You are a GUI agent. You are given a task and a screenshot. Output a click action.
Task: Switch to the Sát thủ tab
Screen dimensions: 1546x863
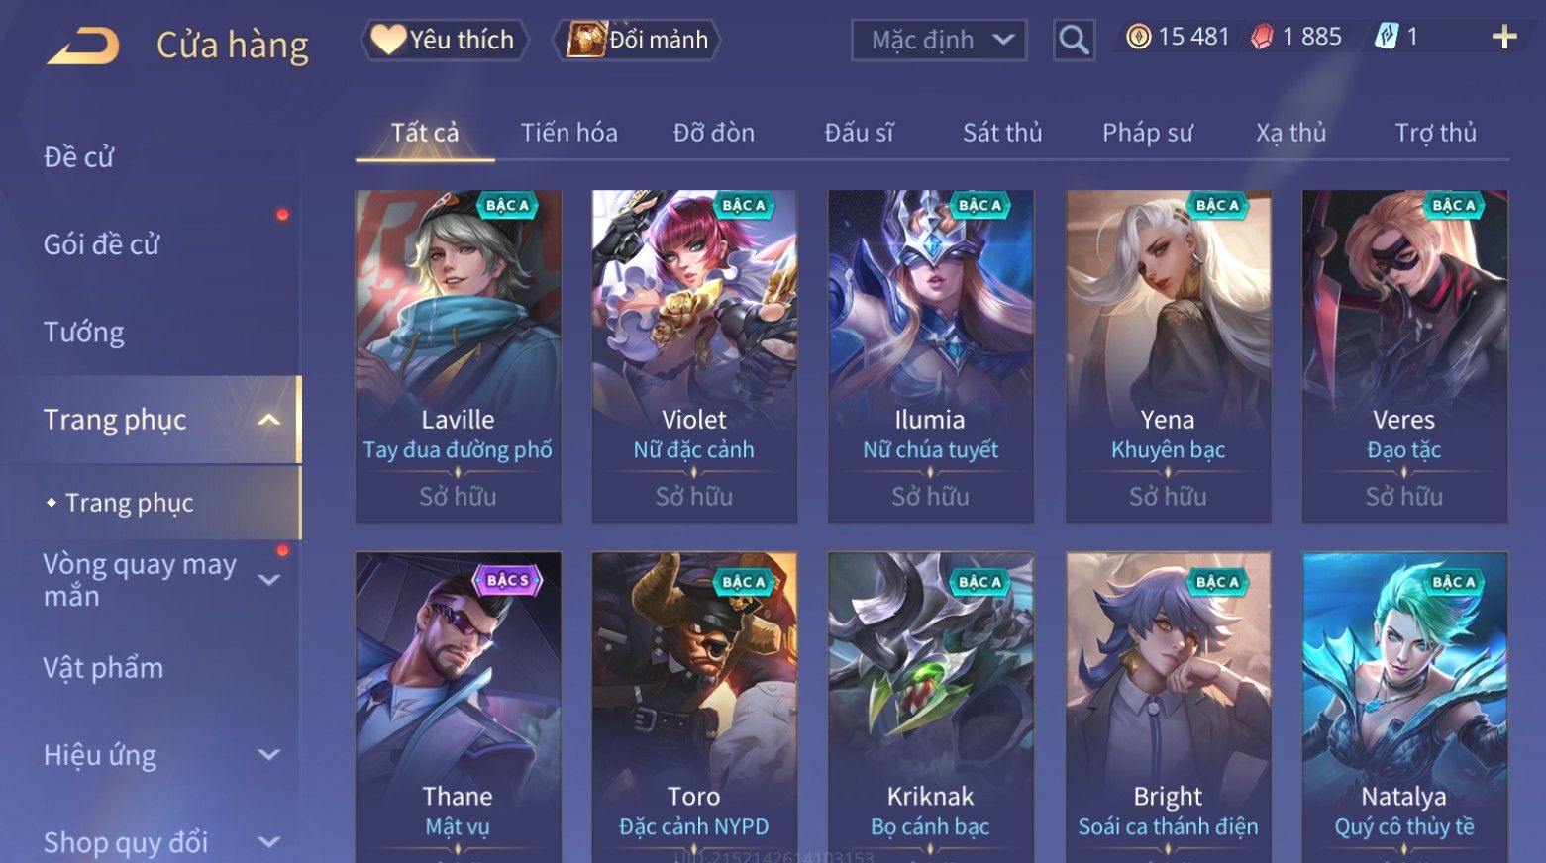(1002, 133)
